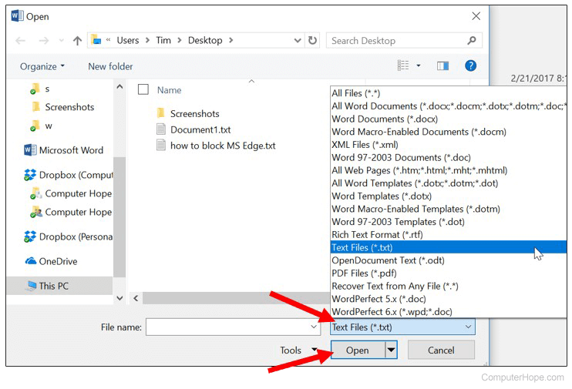Choose Word Templates (*.dotx) filter
The width and height of the screenshot is (572, 389).
[449, 196]
